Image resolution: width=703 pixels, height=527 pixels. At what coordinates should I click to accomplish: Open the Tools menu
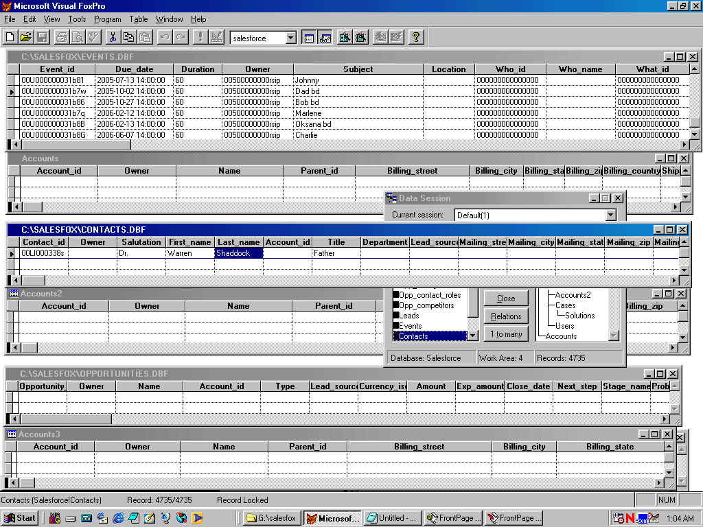(x=77, y=19)
